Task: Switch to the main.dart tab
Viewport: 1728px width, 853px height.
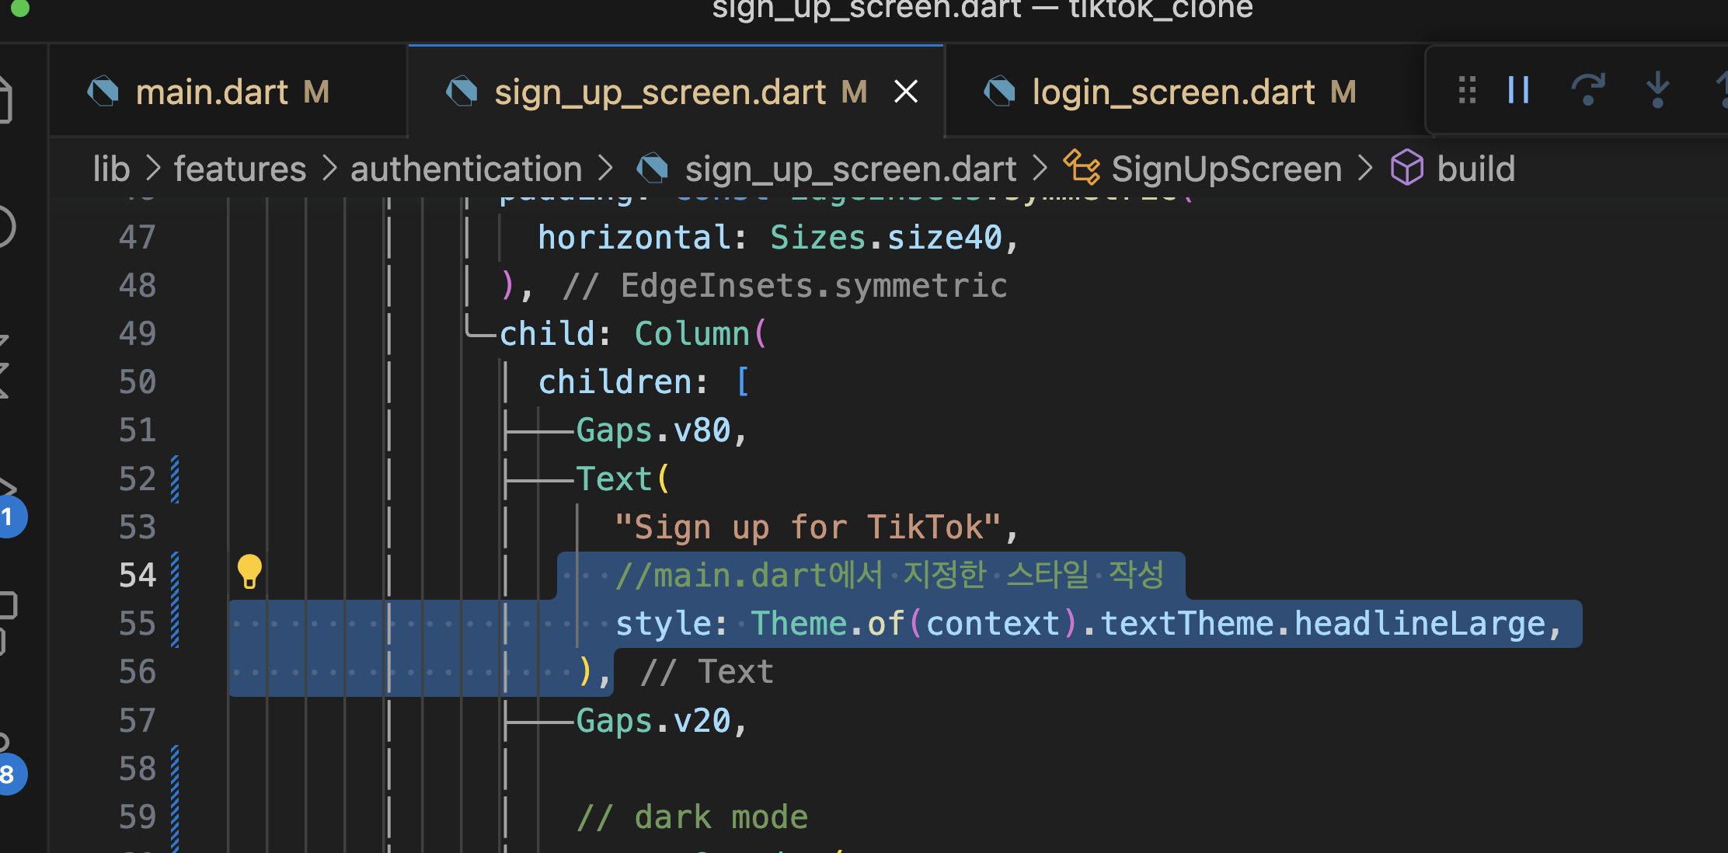Action: click(x=211, y=92)
